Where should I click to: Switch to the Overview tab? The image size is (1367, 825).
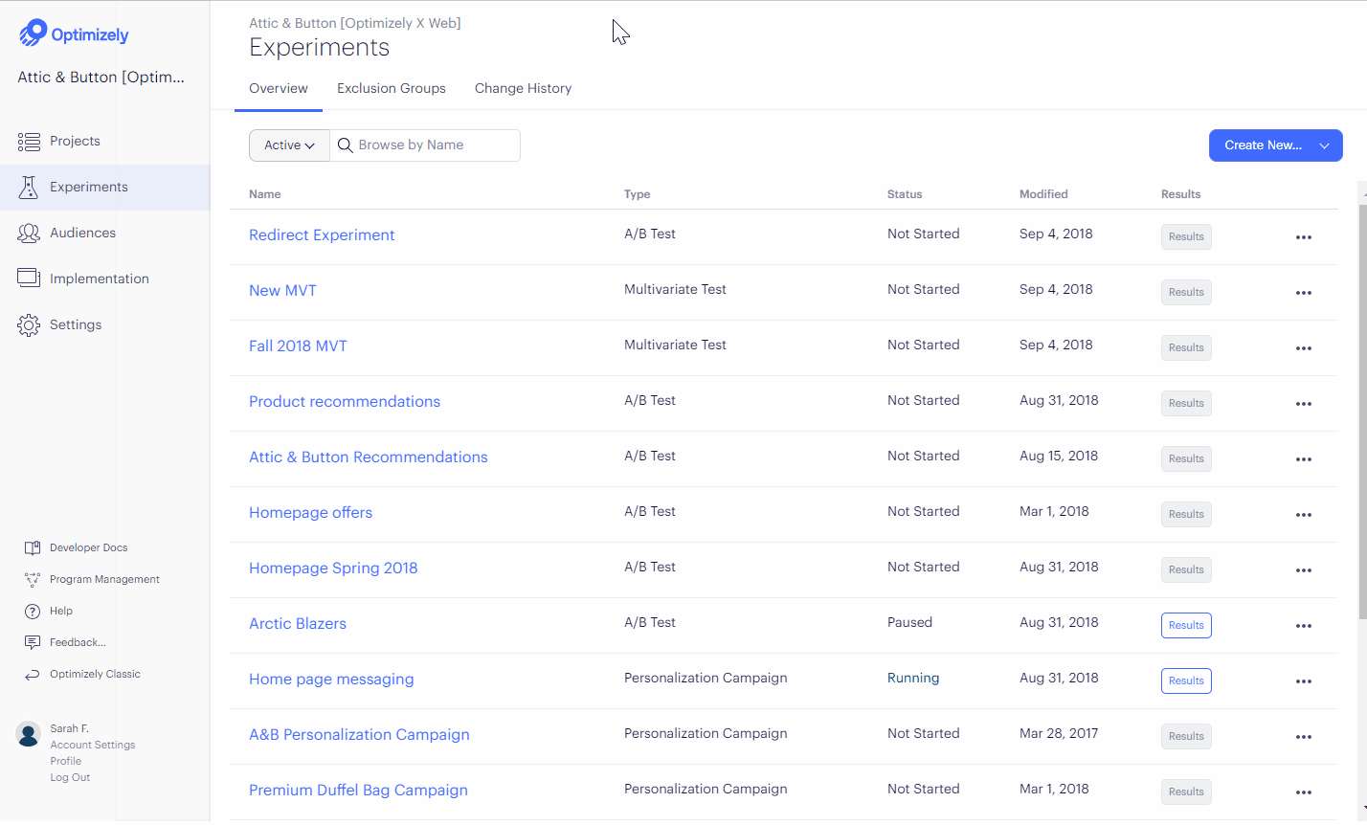pos(279,88)
